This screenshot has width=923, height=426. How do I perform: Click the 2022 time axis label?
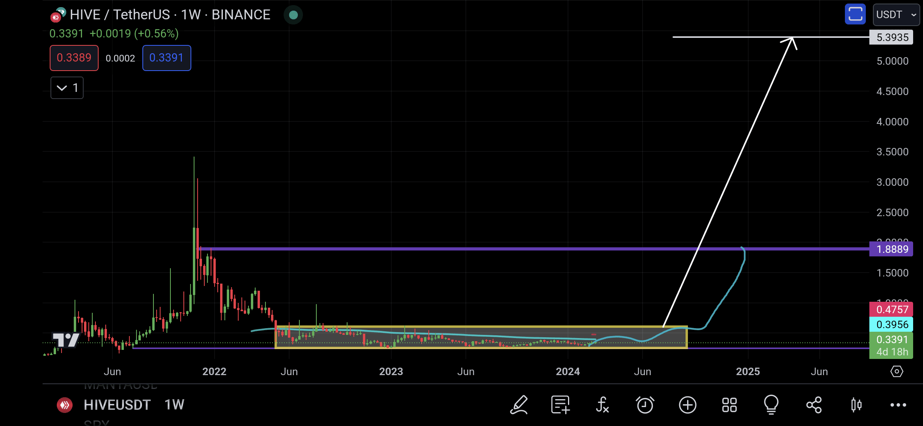tap(214, 372)
